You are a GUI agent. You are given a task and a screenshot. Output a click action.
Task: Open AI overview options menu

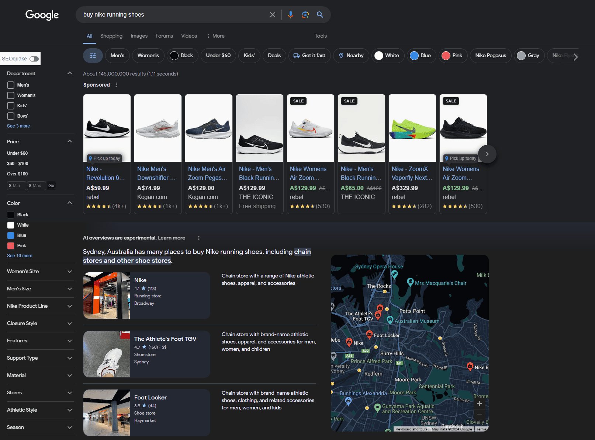199,238
